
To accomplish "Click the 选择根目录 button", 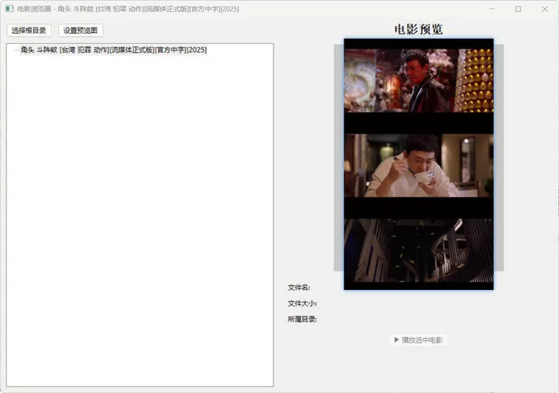I will pyautogui.click(x=29, y=31).
